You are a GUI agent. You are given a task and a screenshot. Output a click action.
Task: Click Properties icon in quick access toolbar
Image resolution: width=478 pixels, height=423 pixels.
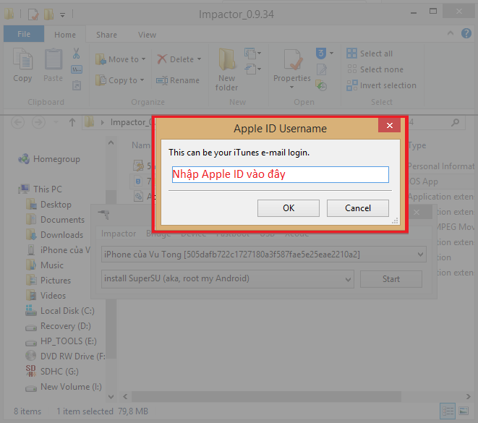pyautogui.click(x=33, y=14)
